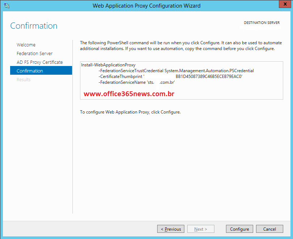Start setup with the Configure button
This screenshot has height=239, width=293.
pos(239,229)
